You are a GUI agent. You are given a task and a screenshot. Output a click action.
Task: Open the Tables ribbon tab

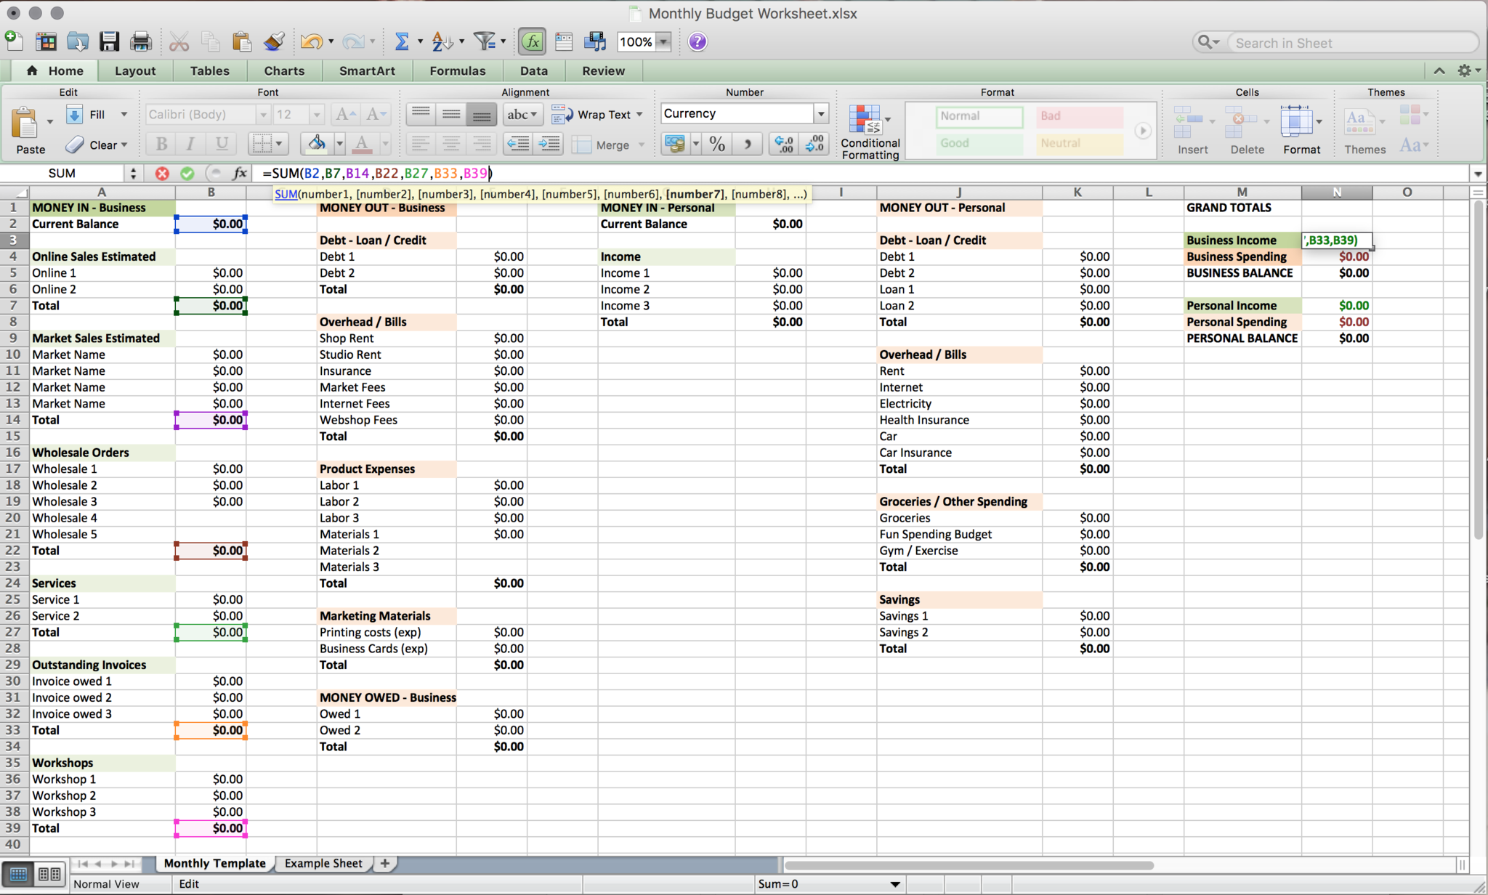coord(209,70)
